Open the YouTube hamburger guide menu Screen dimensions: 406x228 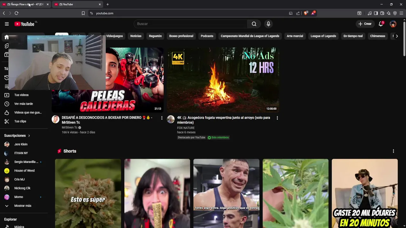[7, 24]
